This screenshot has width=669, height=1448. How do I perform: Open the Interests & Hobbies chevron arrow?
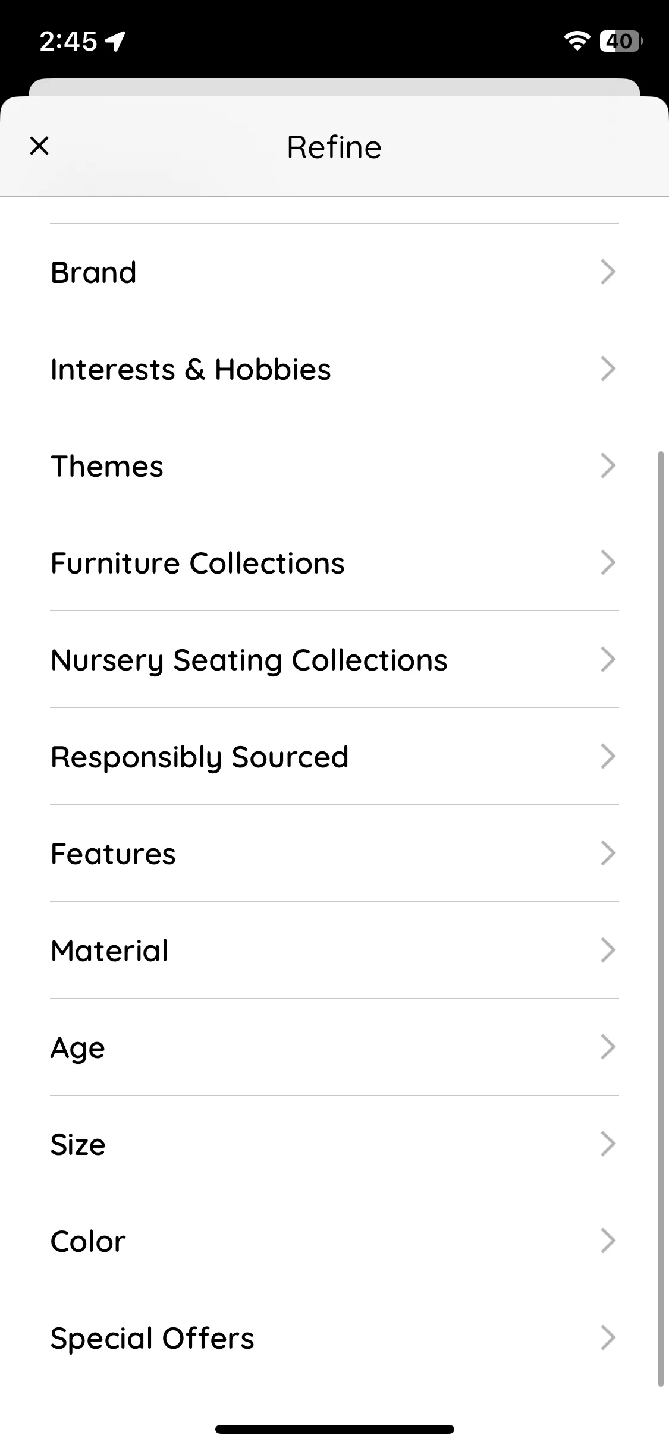pyautogui.click(x=608, y=369)
